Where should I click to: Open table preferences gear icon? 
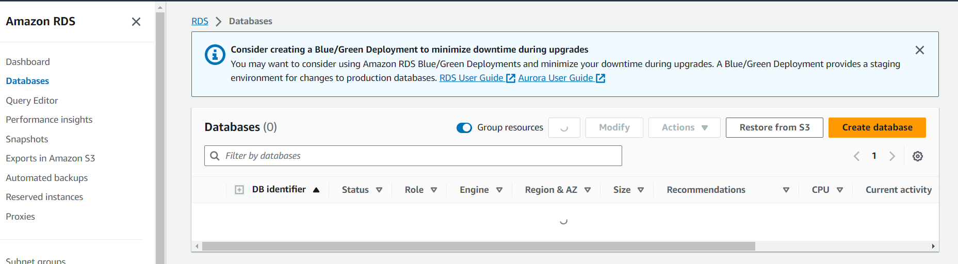click(917, 156)
